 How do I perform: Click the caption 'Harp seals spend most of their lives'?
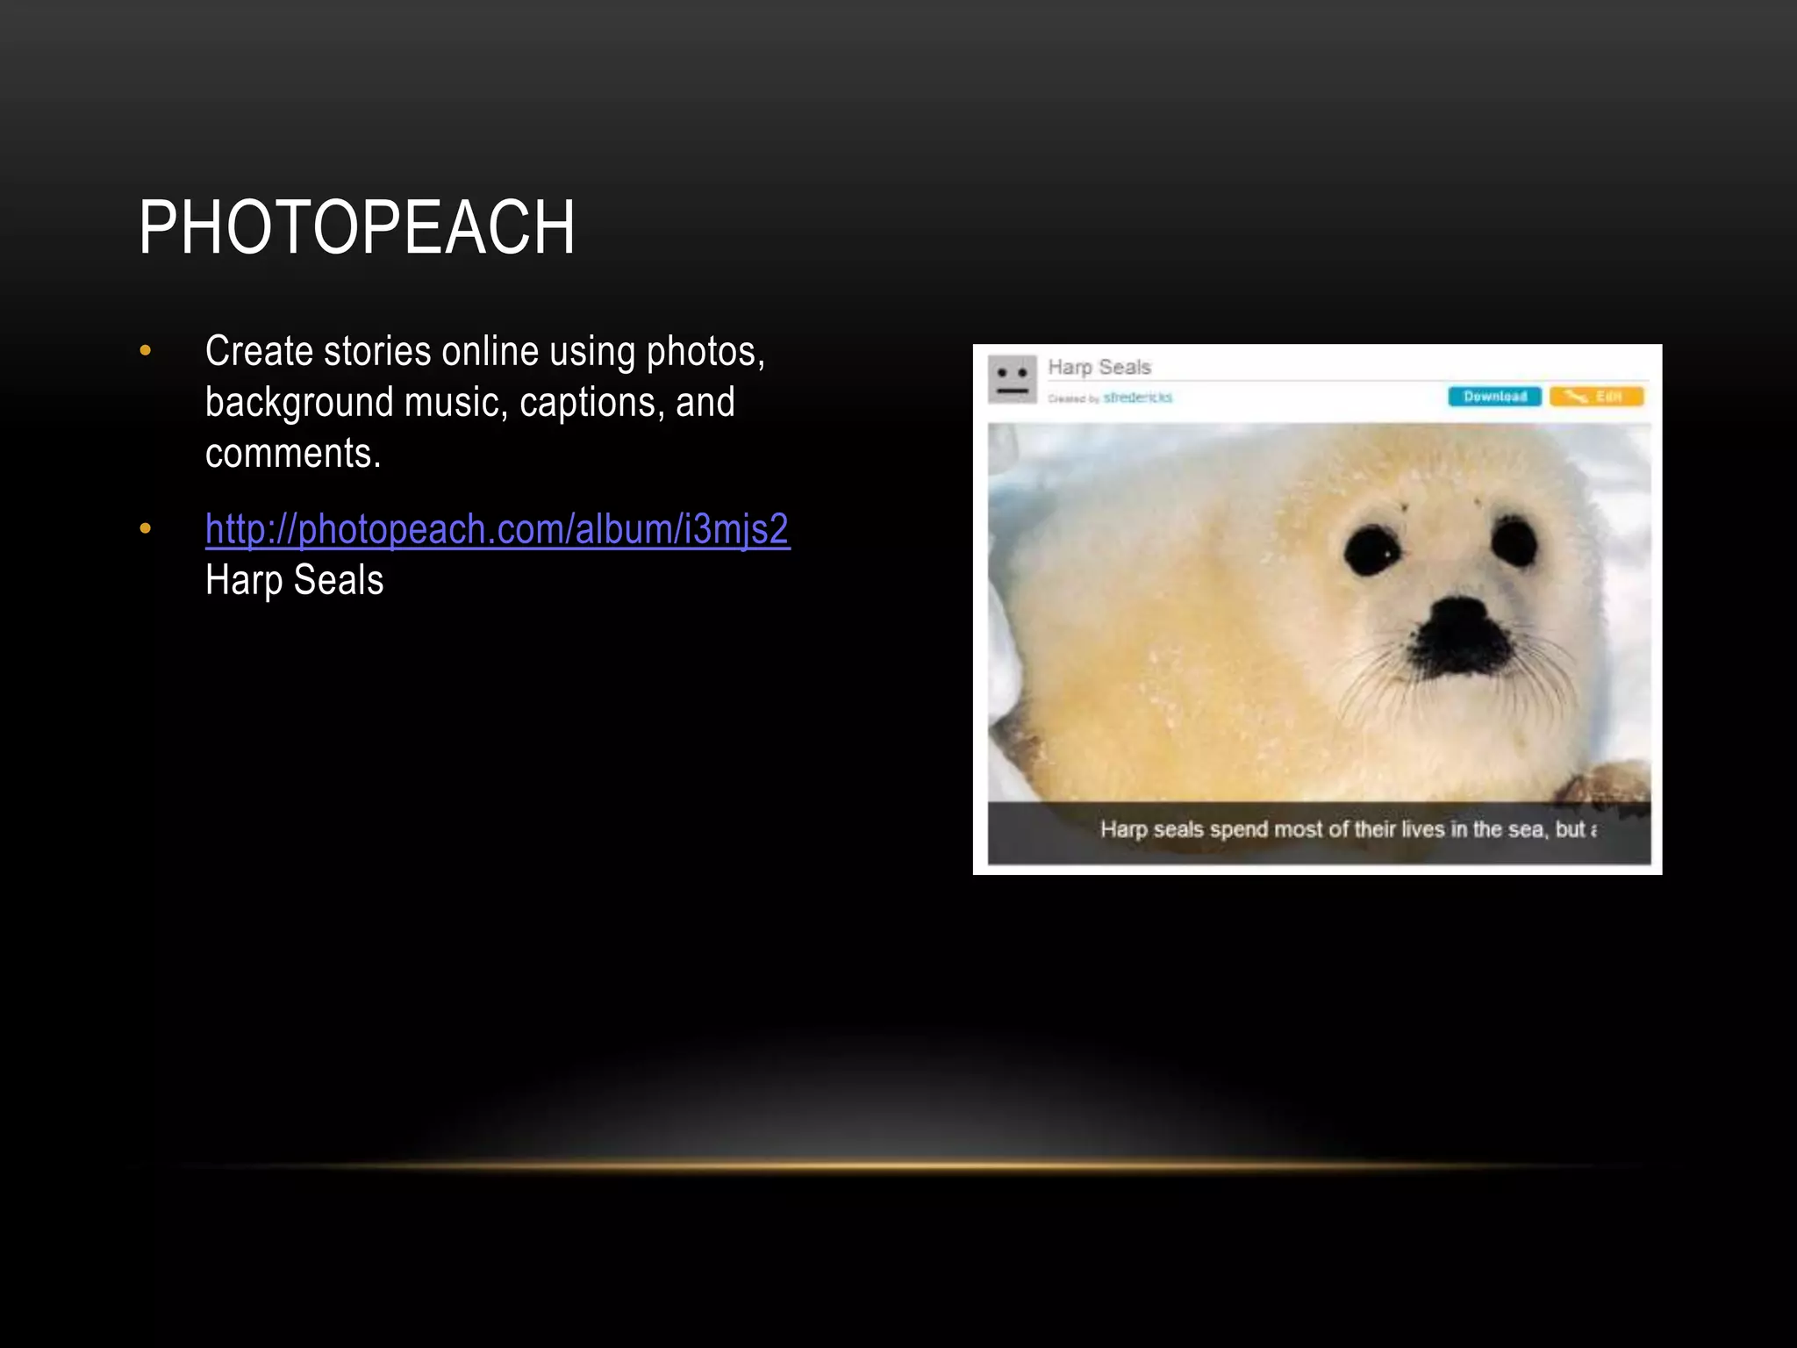(x=1273, y=829)
